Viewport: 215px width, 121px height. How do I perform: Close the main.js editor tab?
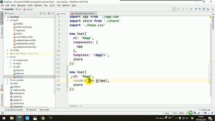pos(68,13)
